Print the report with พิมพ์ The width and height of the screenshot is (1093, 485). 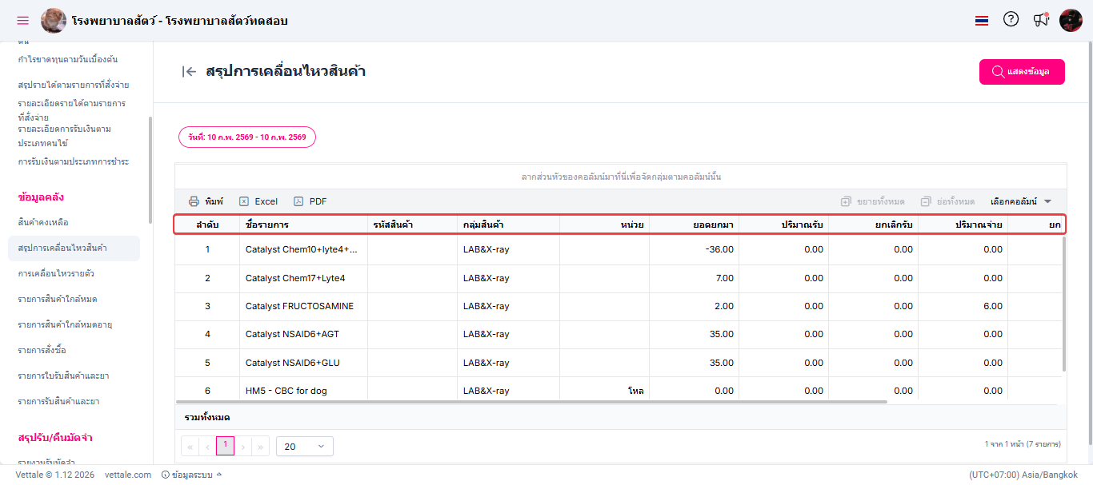(x=206, y=201)
